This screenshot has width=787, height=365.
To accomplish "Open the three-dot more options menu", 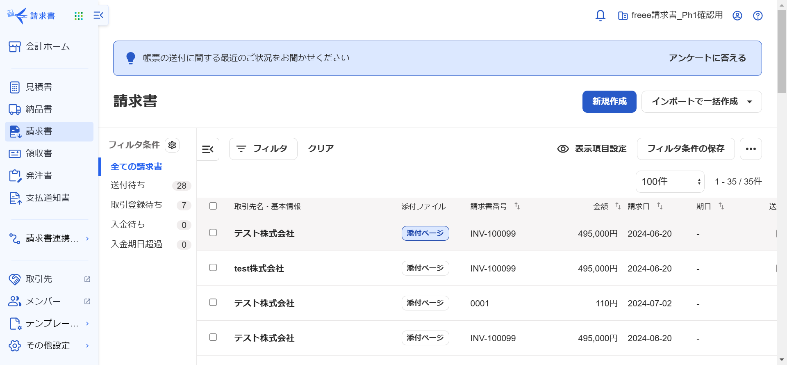I will (751, 149).
